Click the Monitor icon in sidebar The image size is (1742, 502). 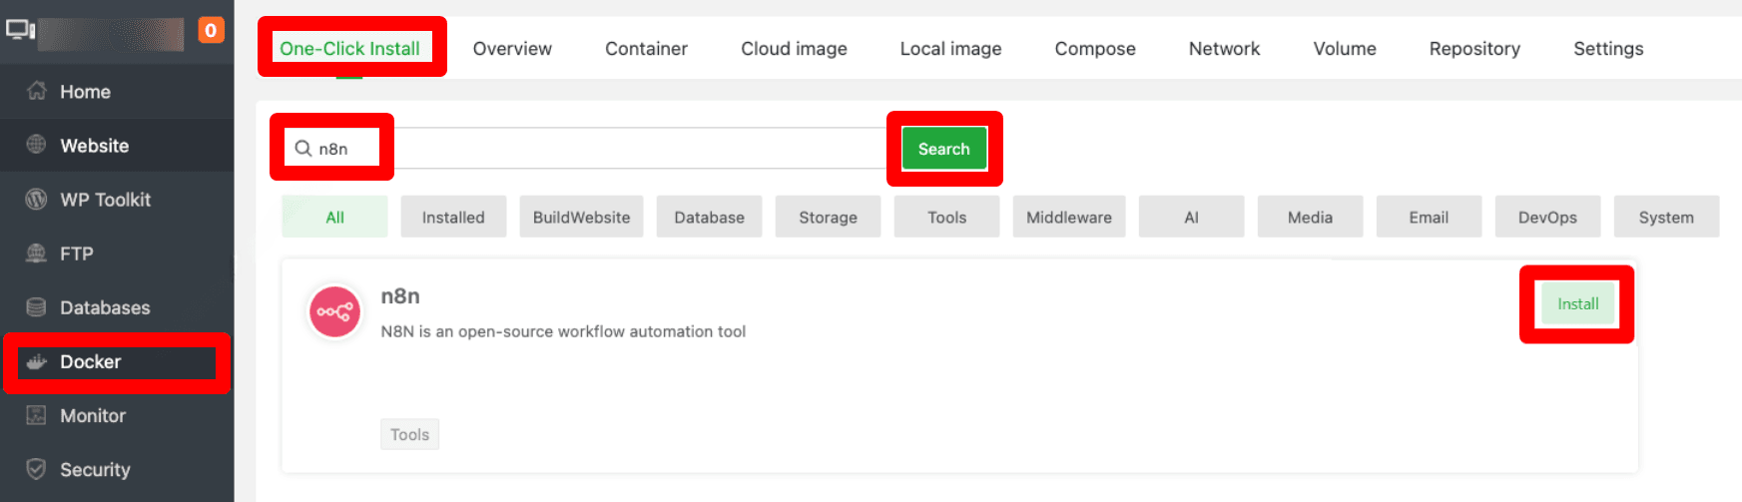pyautogui.click(x=37, y=415)
